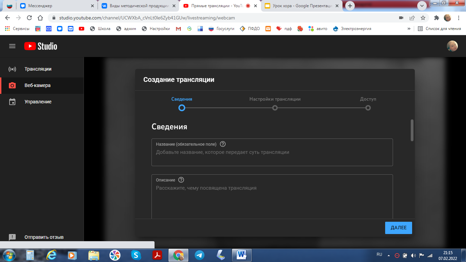Open Skype from taskbar
The width and height of the screenshot is (466, 262).
136,255
